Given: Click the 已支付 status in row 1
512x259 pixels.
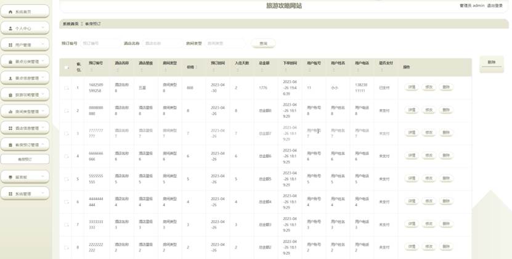Looking at the screenshot, I should tap(384, 88).
